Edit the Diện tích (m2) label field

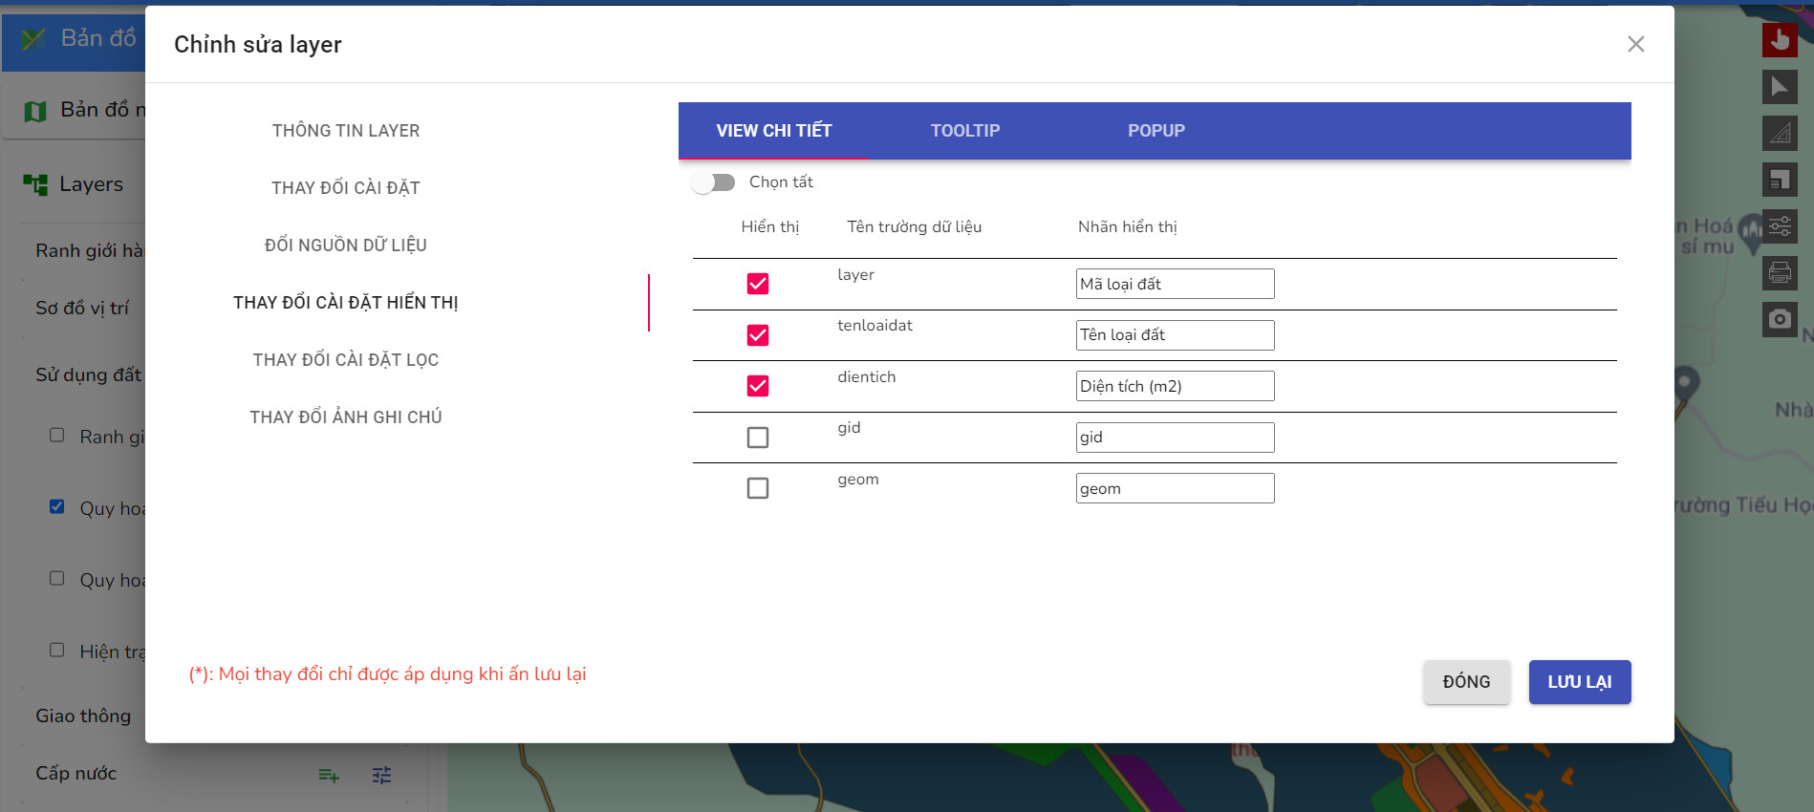[1175, 386]
